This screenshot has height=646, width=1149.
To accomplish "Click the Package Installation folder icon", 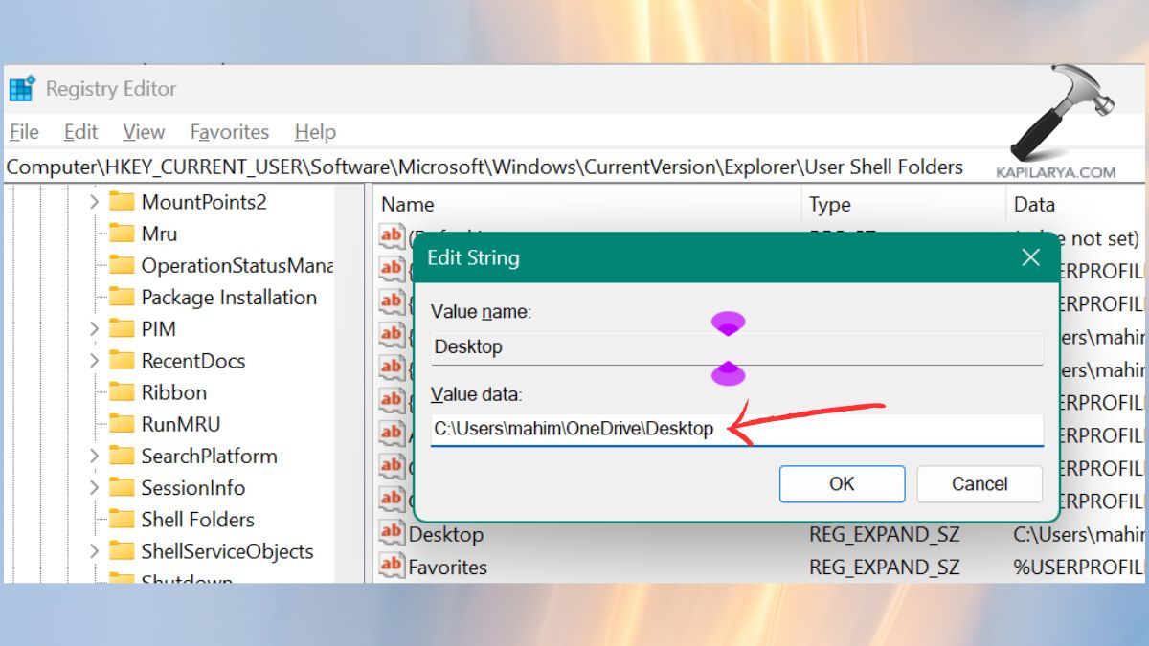I will point(121,297).
